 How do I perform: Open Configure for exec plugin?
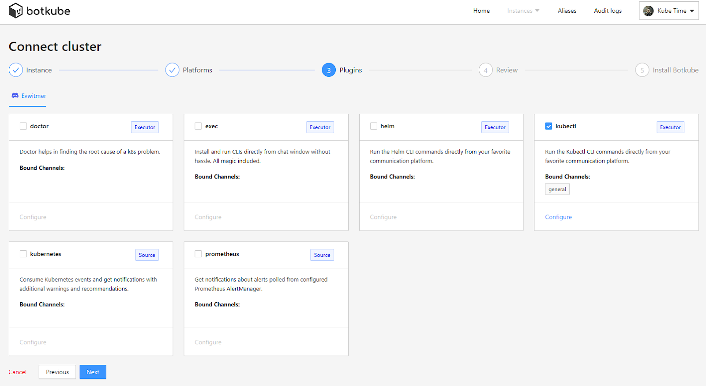(x=208, y=217)
